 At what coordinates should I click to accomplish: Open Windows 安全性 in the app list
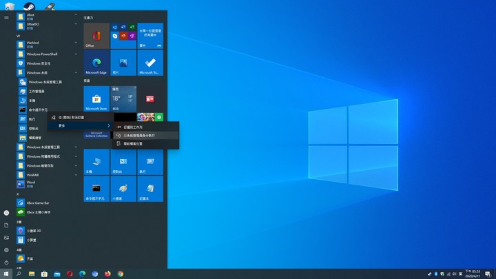48,63
